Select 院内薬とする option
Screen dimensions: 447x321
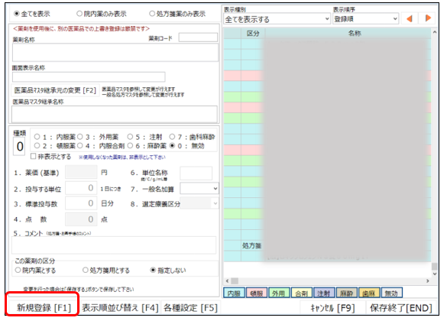[18, 270]
